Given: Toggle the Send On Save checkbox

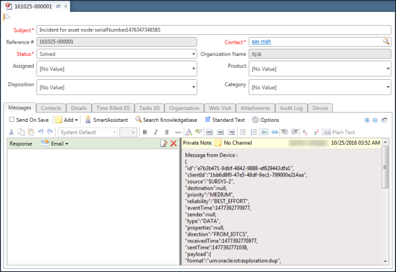Looking at the screenshot, I should [12, 119].
